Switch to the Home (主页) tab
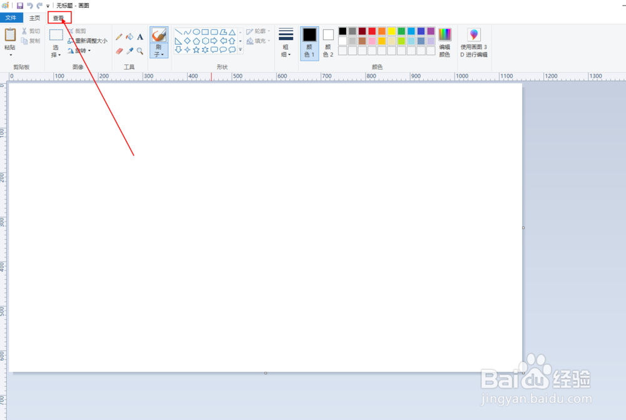Image resolution: width=626 pixels, height=420 pixels. [x=34, y=18]
